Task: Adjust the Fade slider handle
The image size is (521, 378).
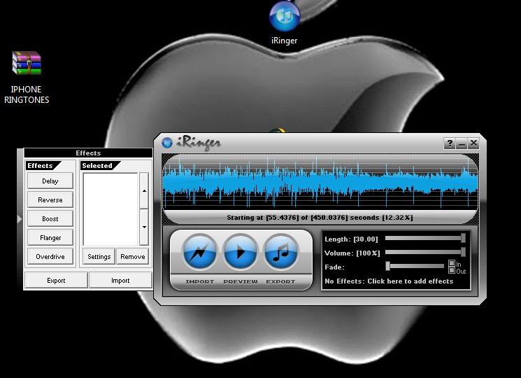Action: (x=387, y=266)
